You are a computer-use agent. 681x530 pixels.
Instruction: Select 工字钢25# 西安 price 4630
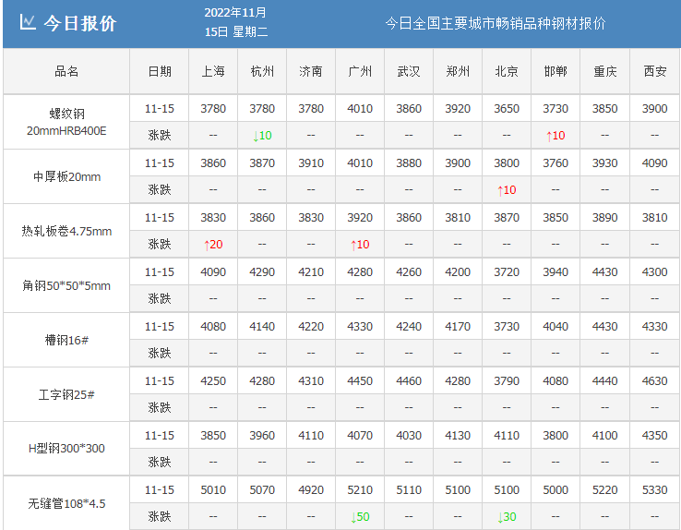pos(654,381)
